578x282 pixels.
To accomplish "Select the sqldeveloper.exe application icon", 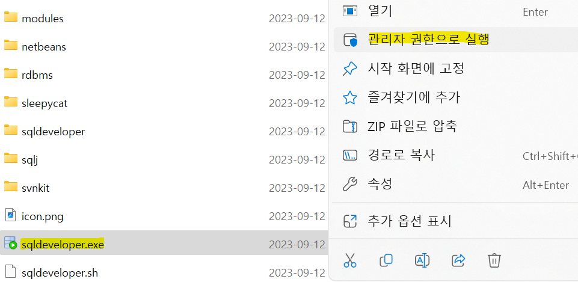I will coord(11,243).
